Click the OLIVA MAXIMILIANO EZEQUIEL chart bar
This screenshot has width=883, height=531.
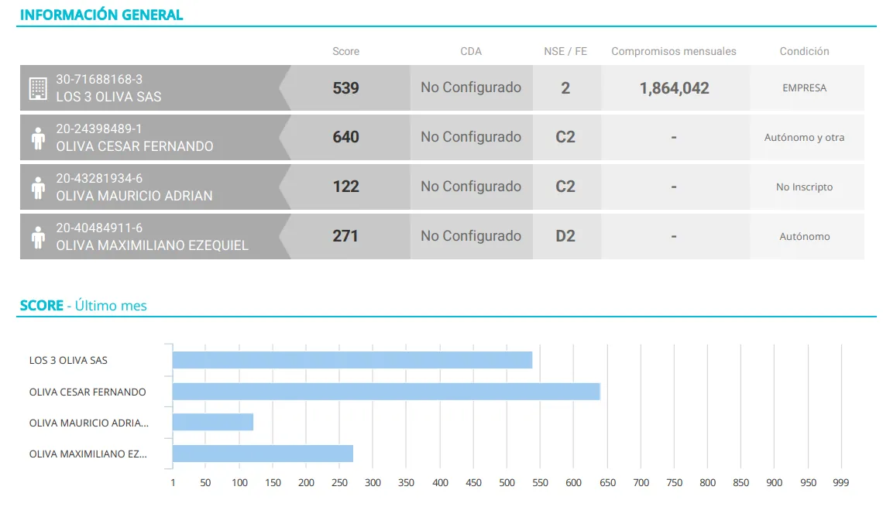point(263,454)
